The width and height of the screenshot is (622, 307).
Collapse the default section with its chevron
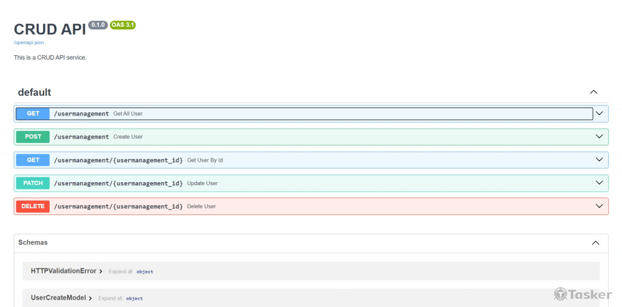(593, 92)
